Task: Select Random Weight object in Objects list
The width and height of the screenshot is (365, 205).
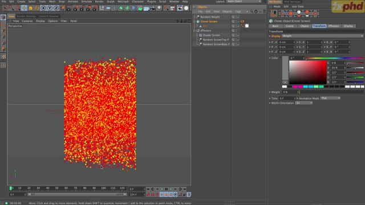Action: point(210,17)
